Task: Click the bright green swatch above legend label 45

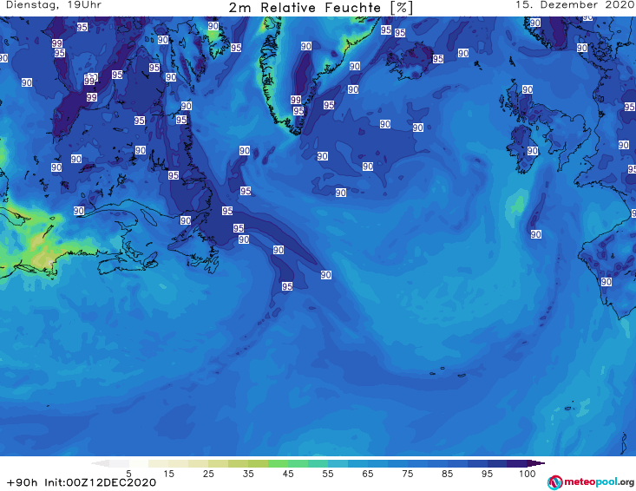Action: [278, 463]
